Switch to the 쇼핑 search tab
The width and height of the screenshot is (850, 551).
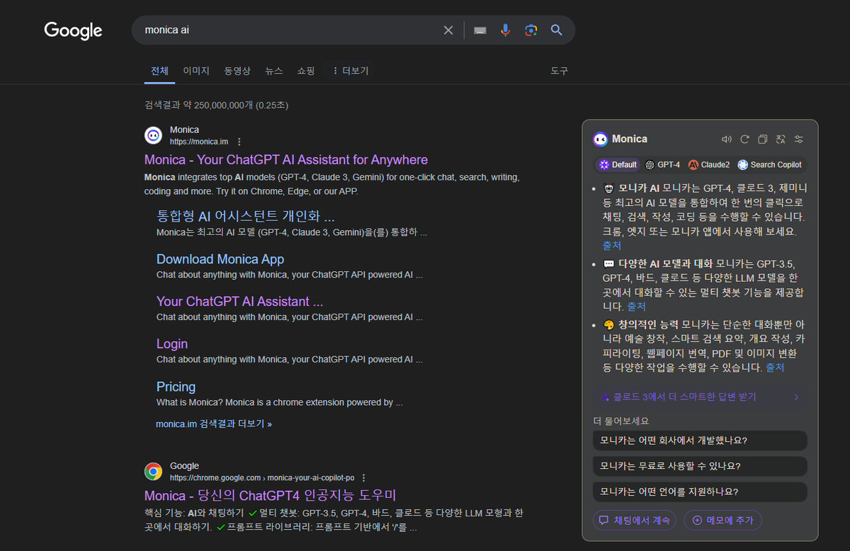pyautogui.click(x=306, y=71)
